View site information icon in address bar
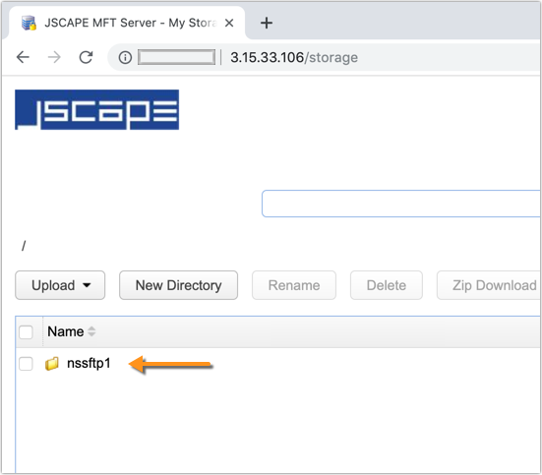This screenshot has width=542, height=475. point(125,57)
